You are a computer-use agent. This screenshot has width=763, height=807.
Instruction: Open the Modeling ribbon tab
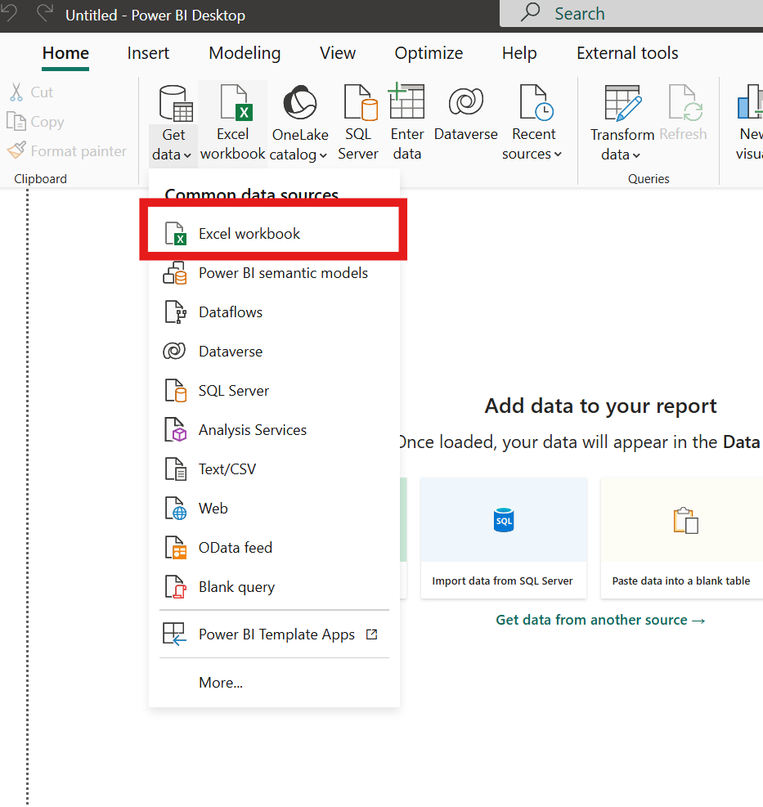245,53
